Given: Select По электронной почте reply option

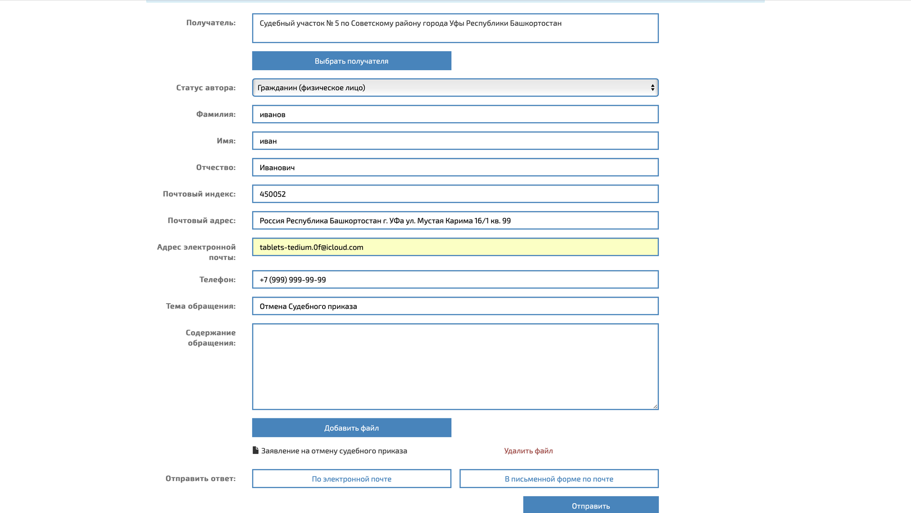Looking at the screenshot, I should (x=351, y=479).
